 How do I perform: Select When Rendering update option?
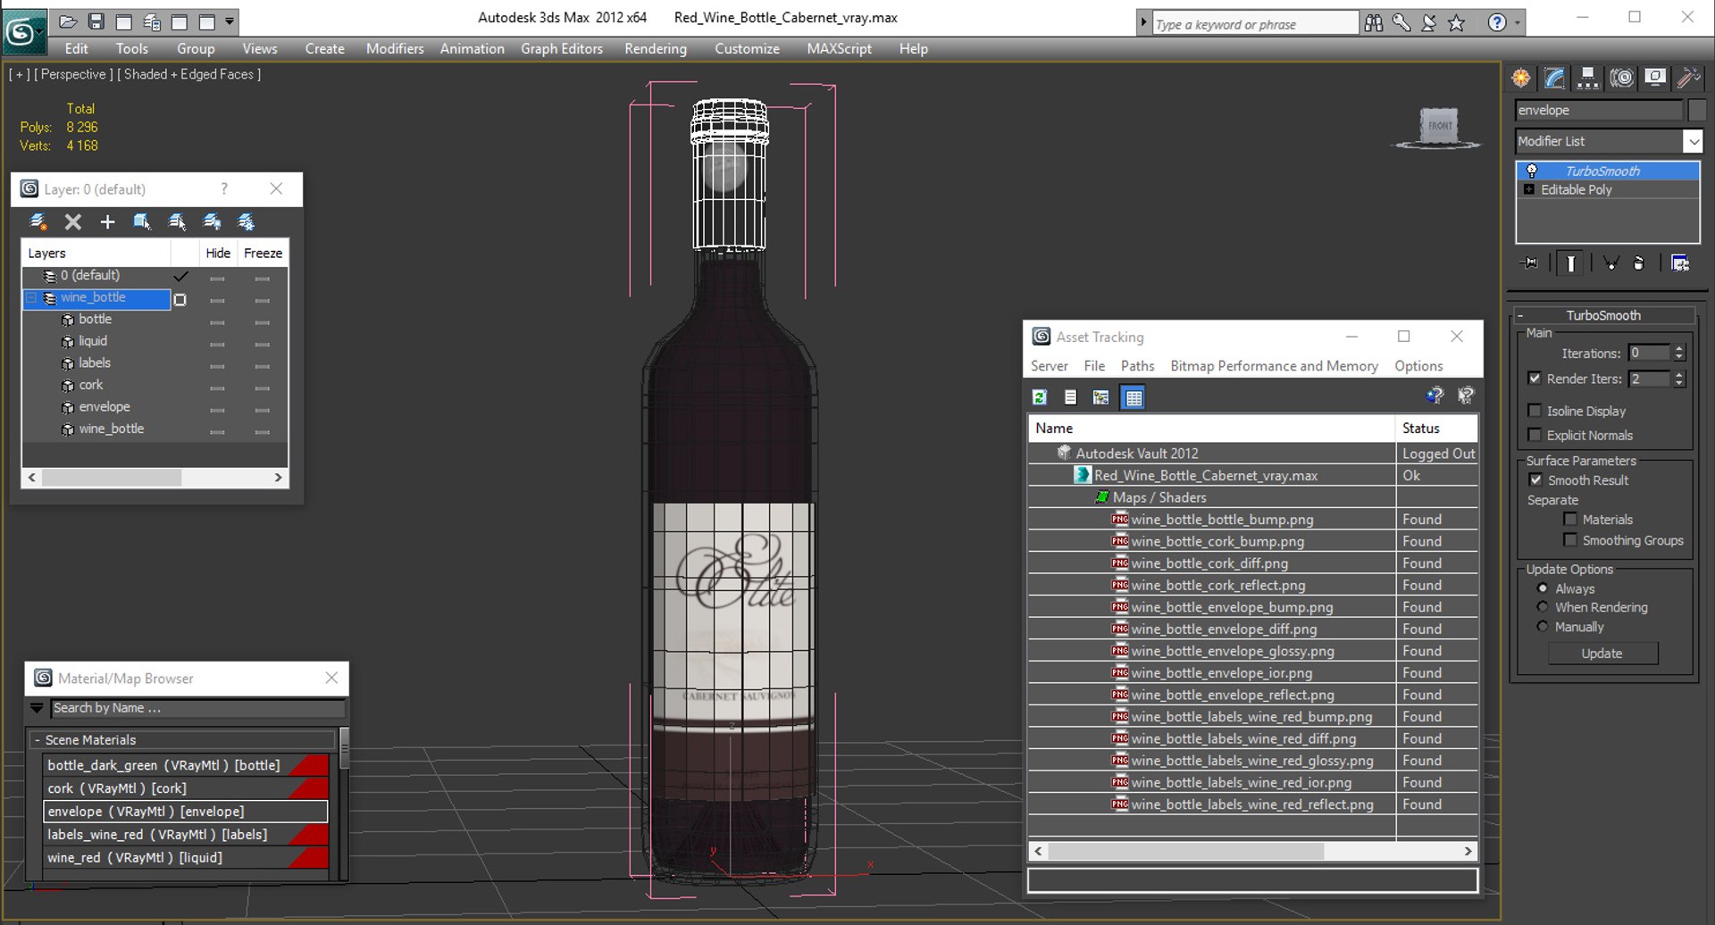point(1542,607)
